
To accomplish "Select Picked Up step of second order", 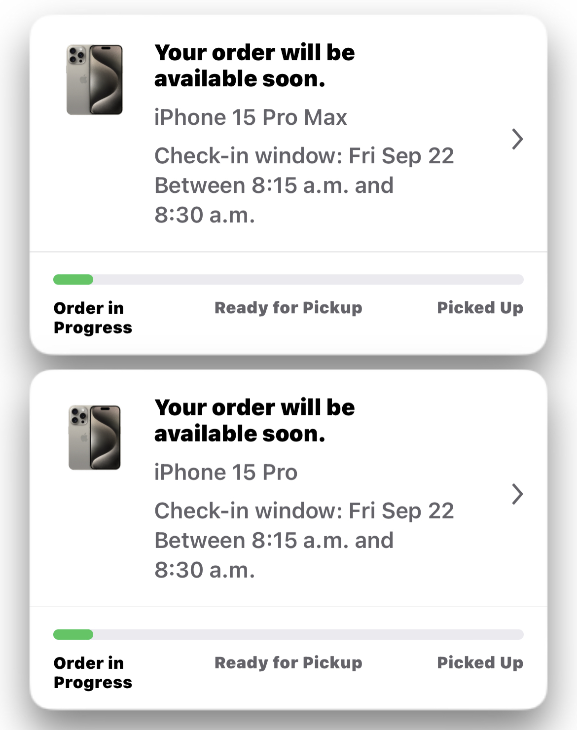I will [x=480, y=663].
